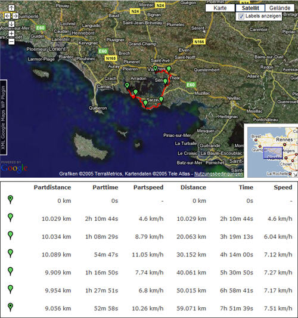Pan the map down with arrow

(x=11, y=24)
